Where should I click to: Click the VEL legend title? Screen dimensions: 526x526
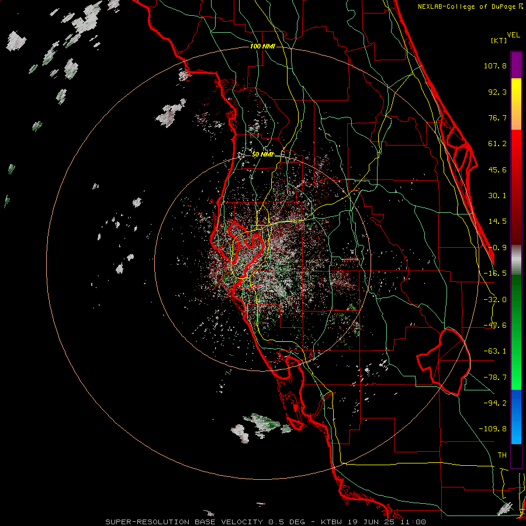click(514, 35)
